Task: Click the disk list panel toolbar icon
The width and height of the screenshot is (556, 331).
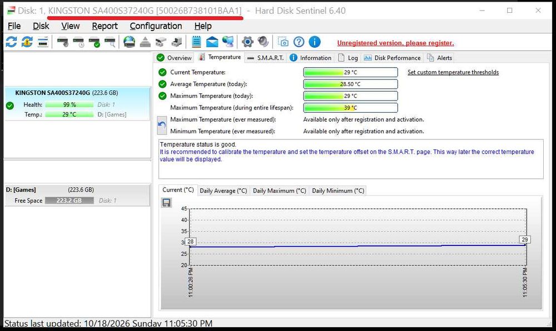Action: click(43, 42)
